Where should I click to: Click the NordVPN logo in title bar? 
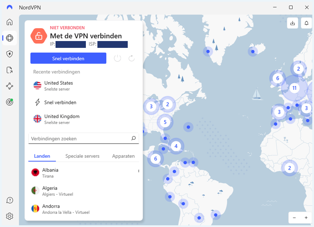click(x=9, y=7)
